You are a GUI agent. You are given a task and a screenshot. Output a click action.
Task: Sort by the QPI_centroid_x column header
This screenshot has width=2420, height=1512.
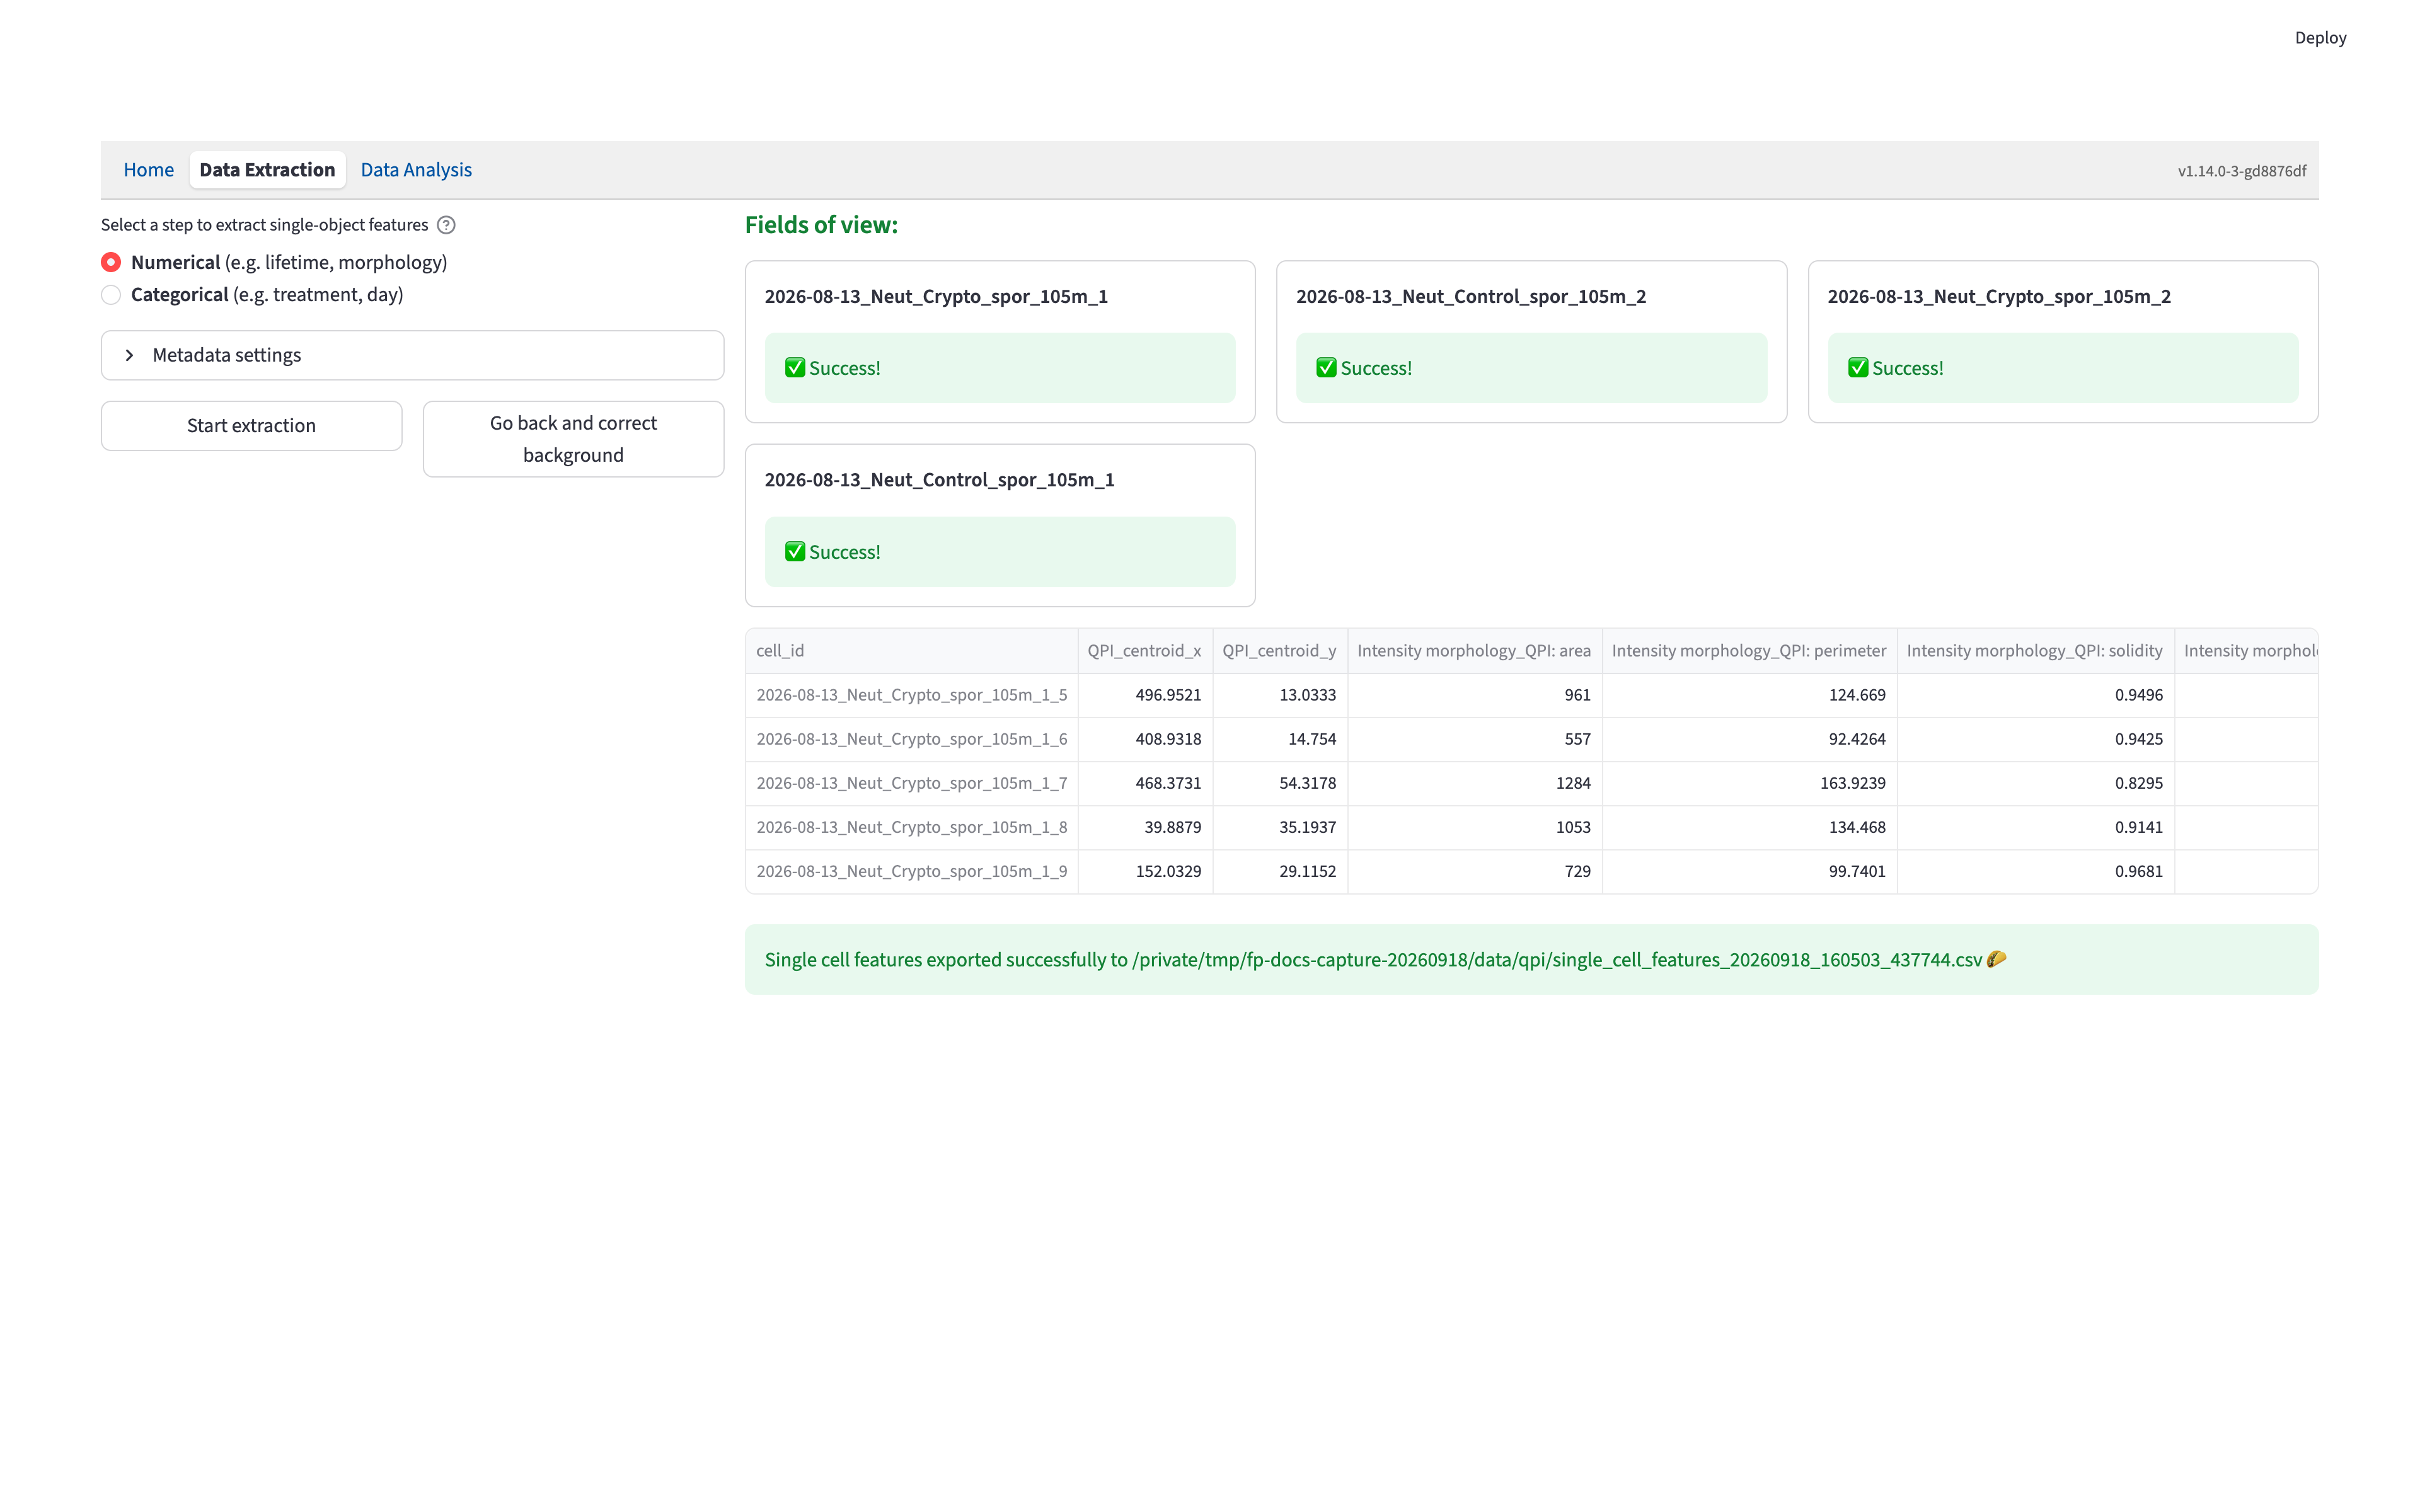click(1145, 651)
